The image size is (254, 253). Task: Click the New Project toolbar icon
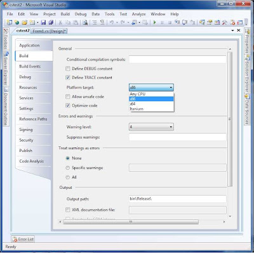9,22
